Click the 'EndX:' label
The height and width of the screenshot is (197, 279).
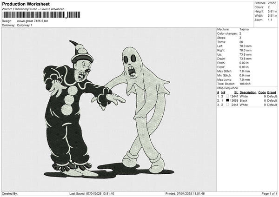(221, 63)
